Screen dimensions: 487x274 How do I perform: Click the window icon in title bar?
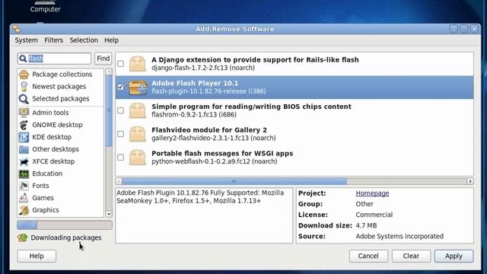pyautogui.click(x=16, y=29)
